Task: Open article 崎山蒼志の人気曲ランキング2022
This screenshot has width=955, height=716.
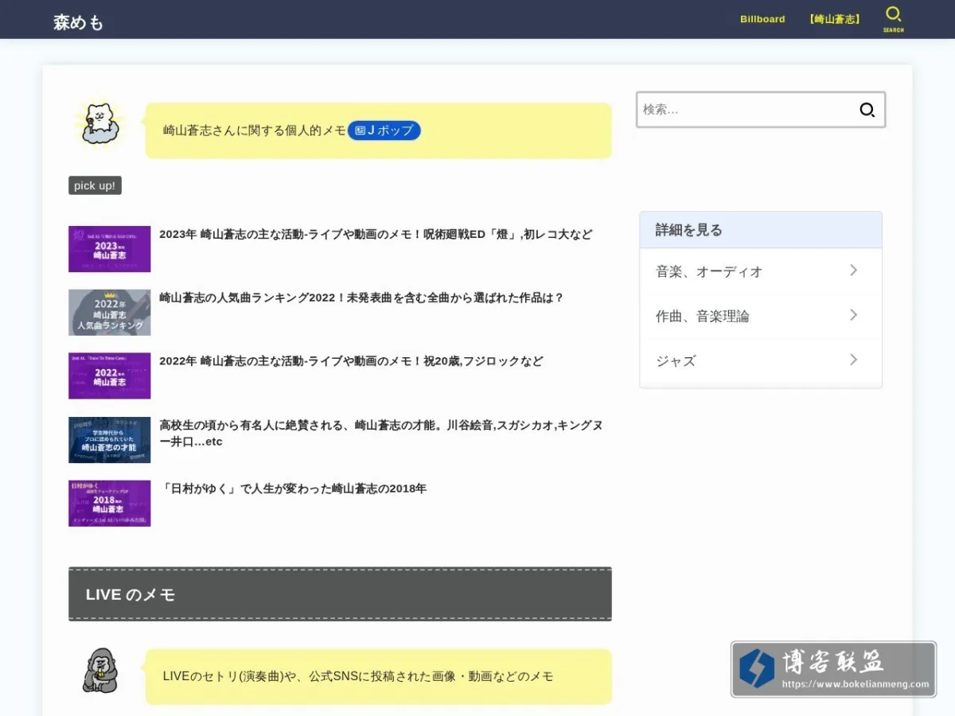Action: [x=361, y=298]
